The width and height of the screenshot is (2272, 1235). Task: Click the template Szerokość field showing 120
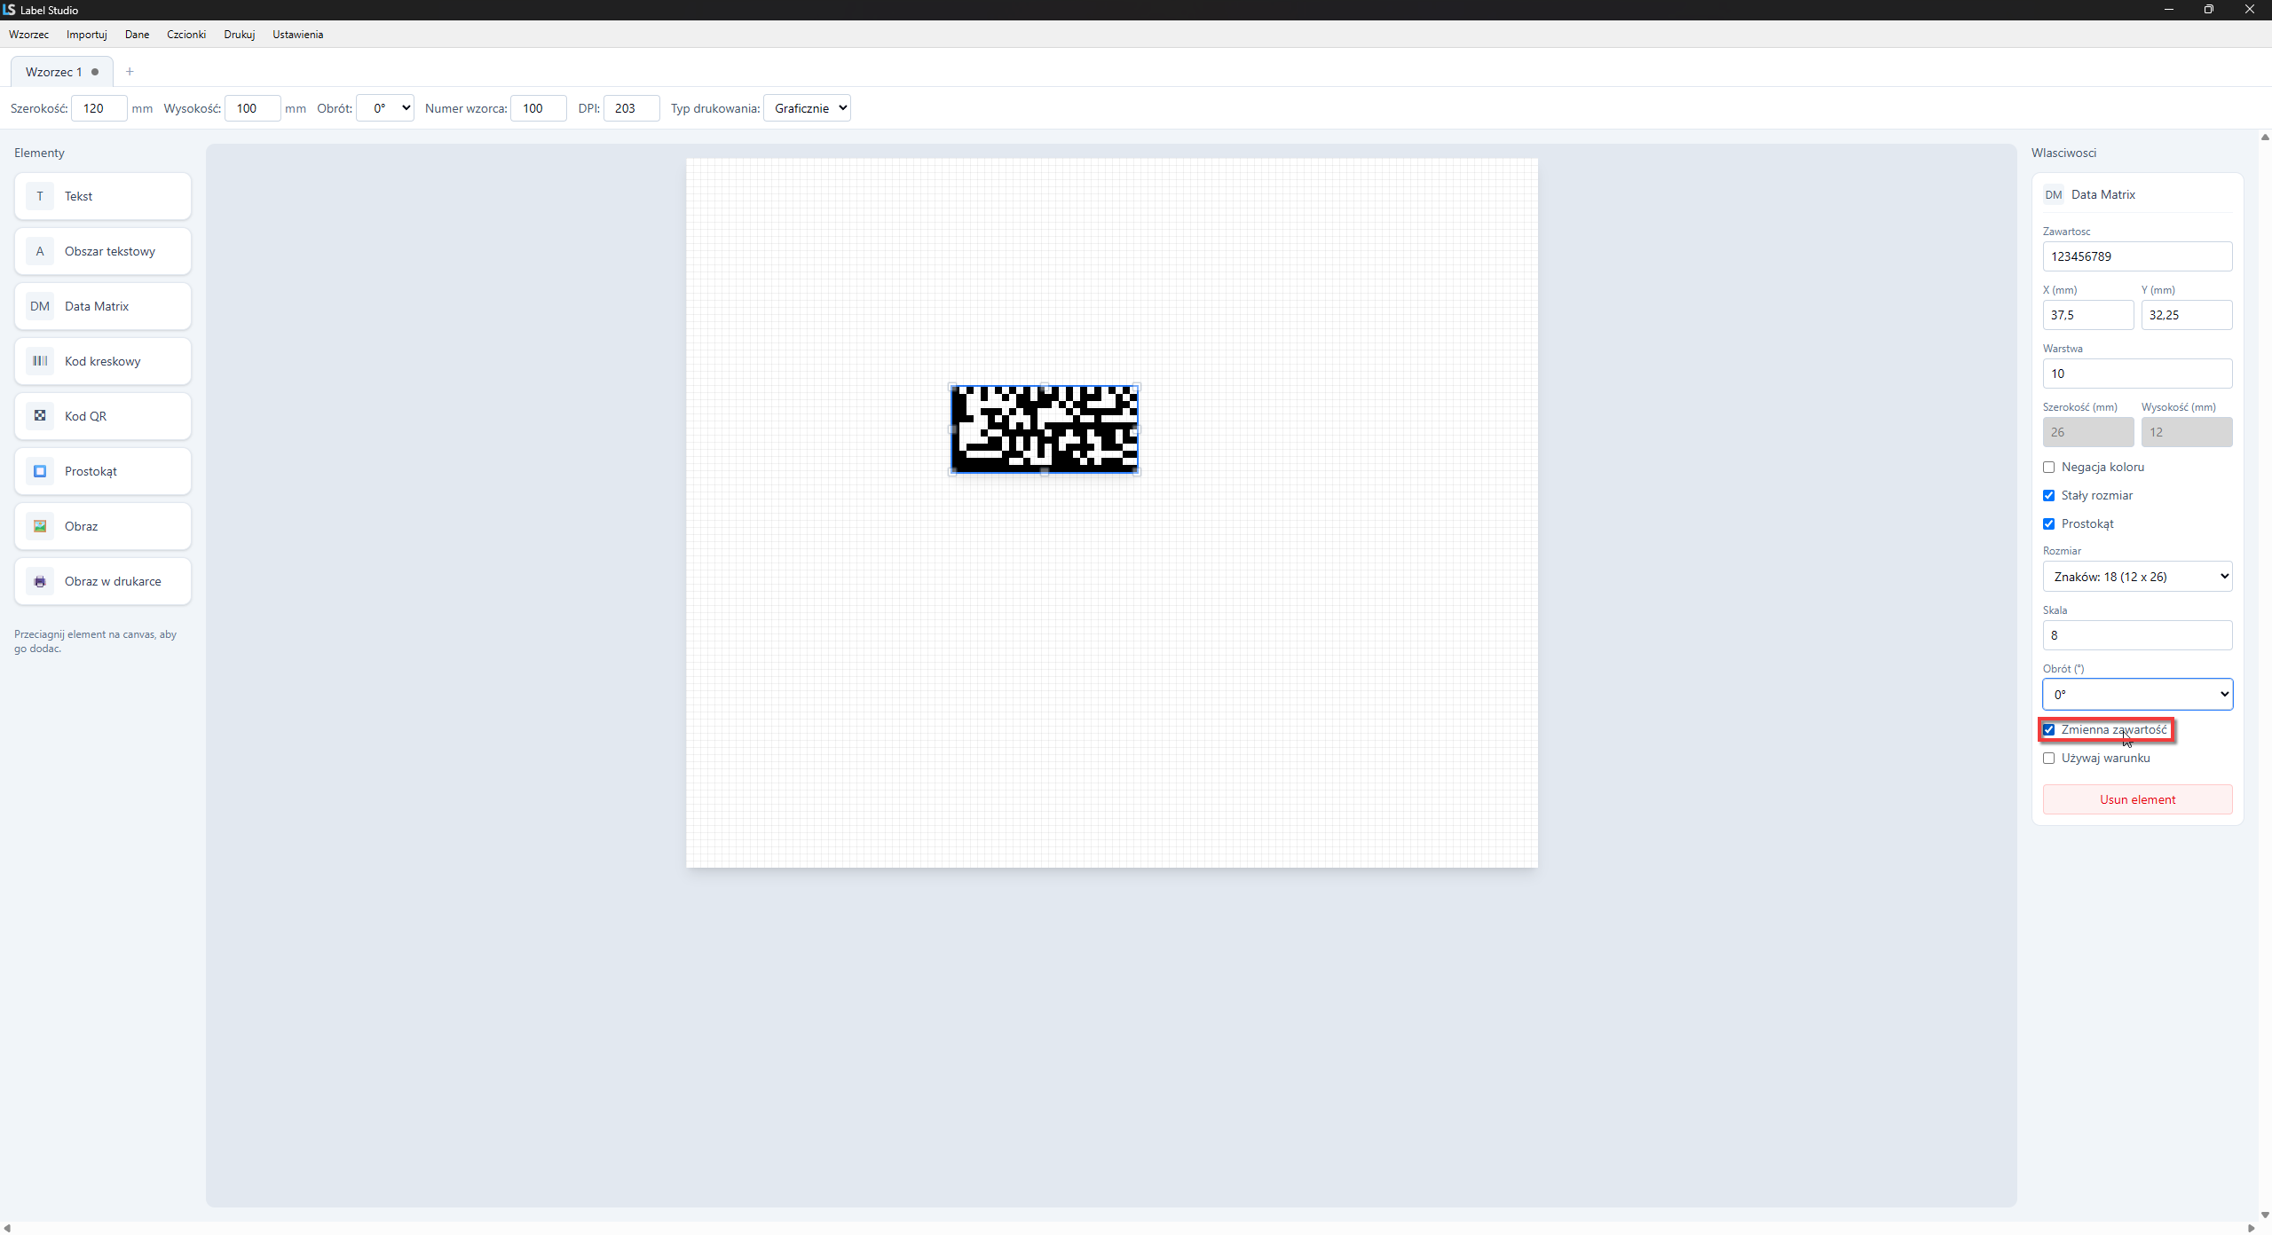point(99,108)
